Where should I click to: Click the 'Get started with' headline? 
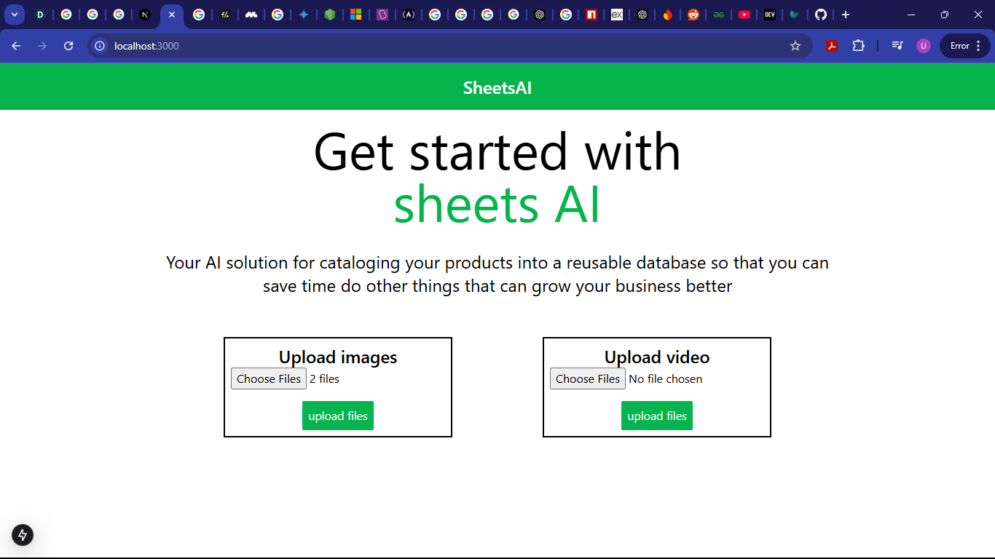point(497,151)
